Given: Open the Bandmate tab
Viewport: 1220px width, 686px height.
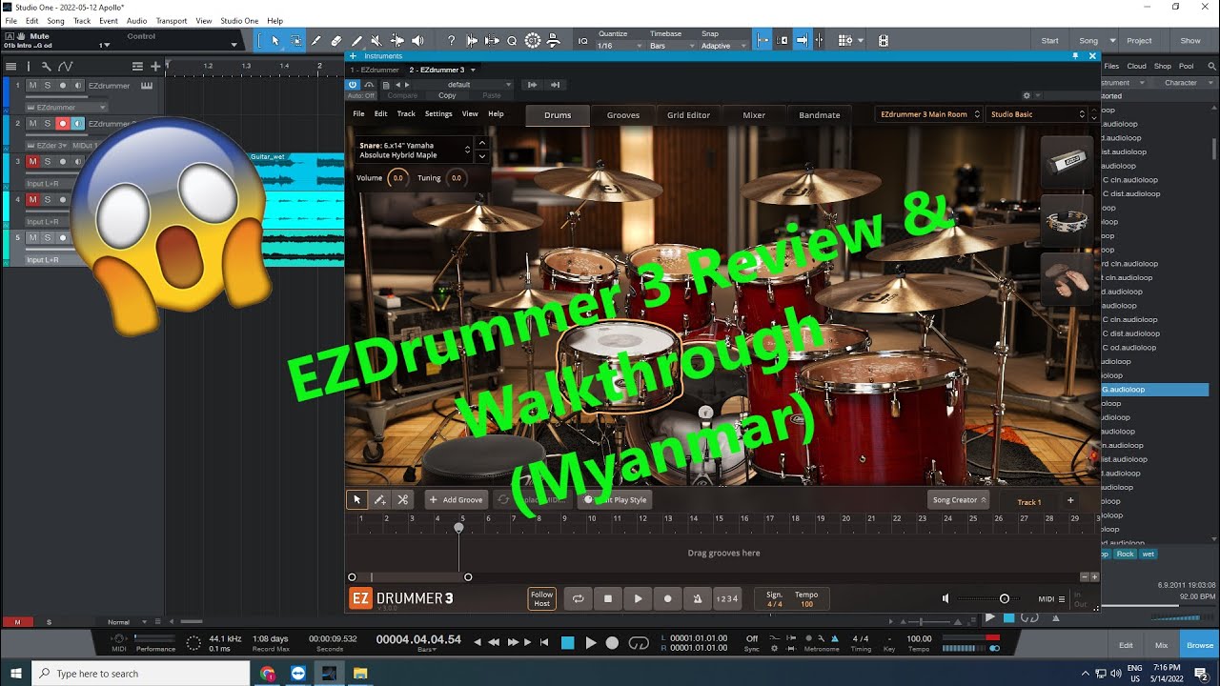Looking at the screenshot, I should pyautogui.click(x=820, y=115).
